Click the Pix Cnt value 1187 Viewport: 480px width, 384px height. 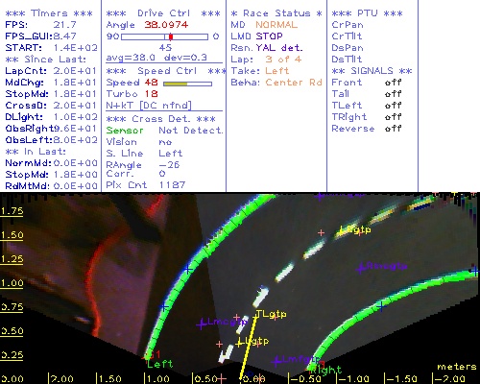tap(172, 185)
